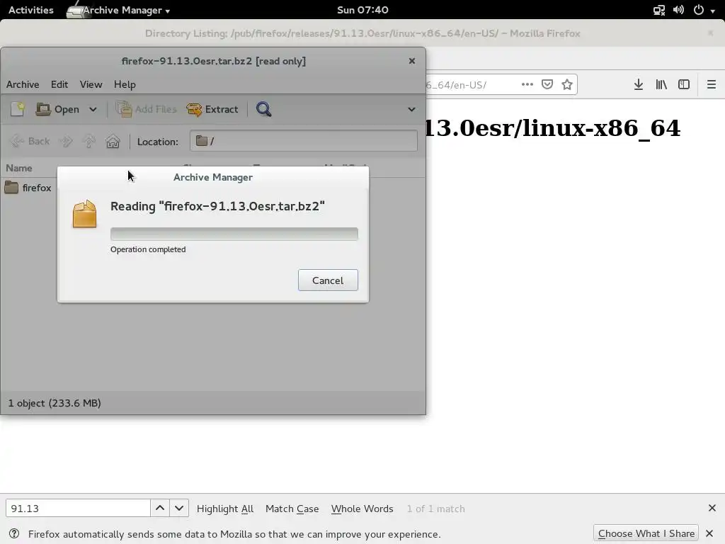This screenshot has height=544, width=725.
Task: Go up one folder level
Action: pos(89,141)
